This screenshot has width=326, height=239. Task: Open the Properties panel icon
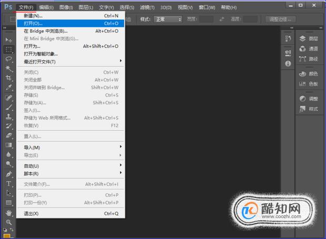(x=288, y=54)
